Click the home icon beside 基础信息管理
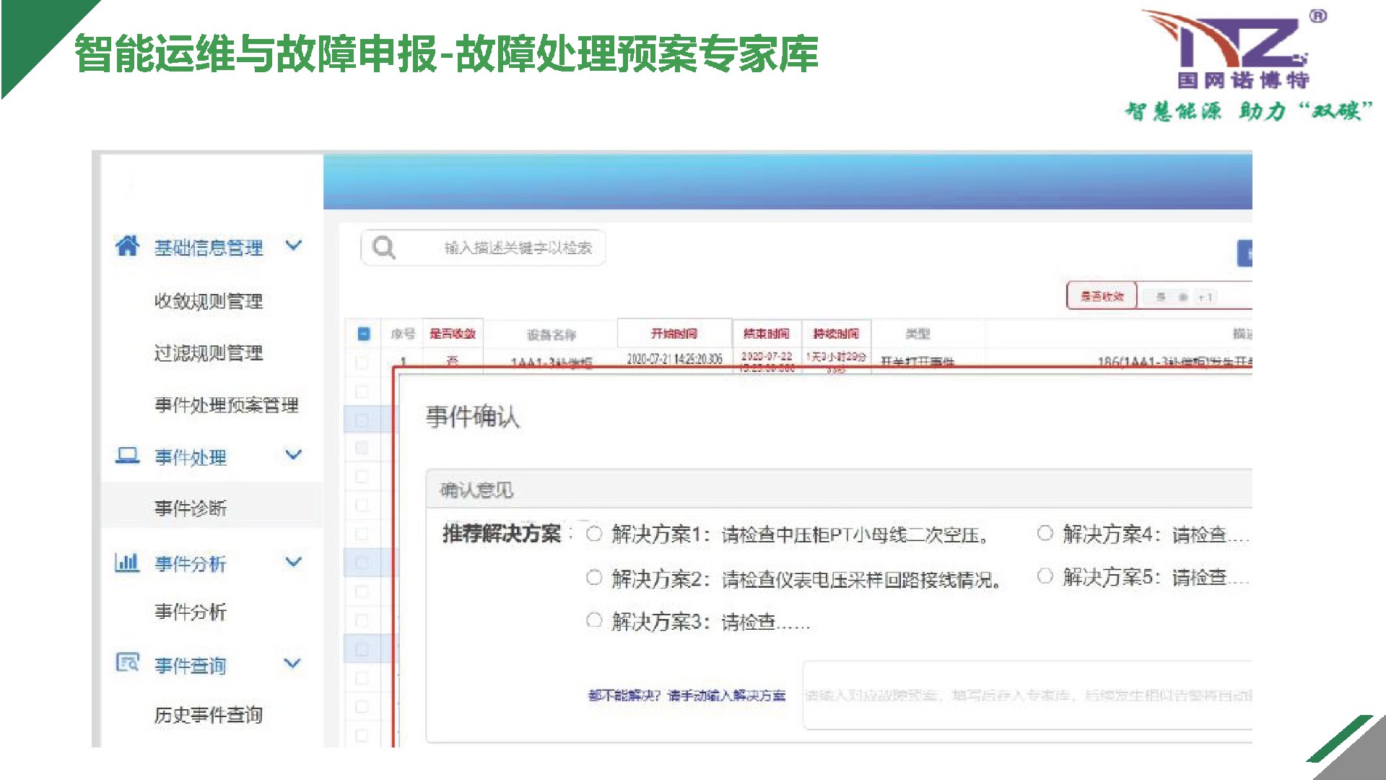This screenshot has height=780, width=1386. 127,246
